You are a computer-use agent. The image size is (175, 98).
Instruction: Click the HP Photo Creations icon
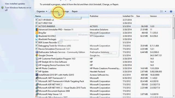37,68
